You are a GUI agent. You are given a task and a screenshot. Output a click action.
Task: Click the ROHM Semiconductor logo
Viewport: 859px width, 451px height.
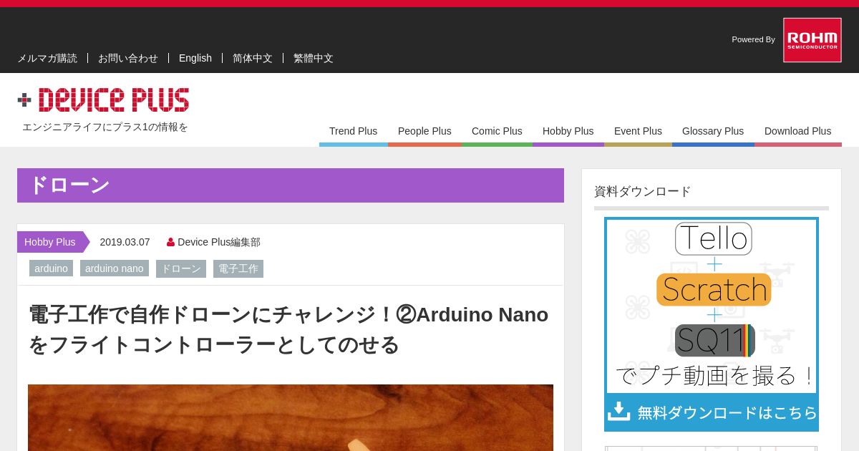(812, 40)
